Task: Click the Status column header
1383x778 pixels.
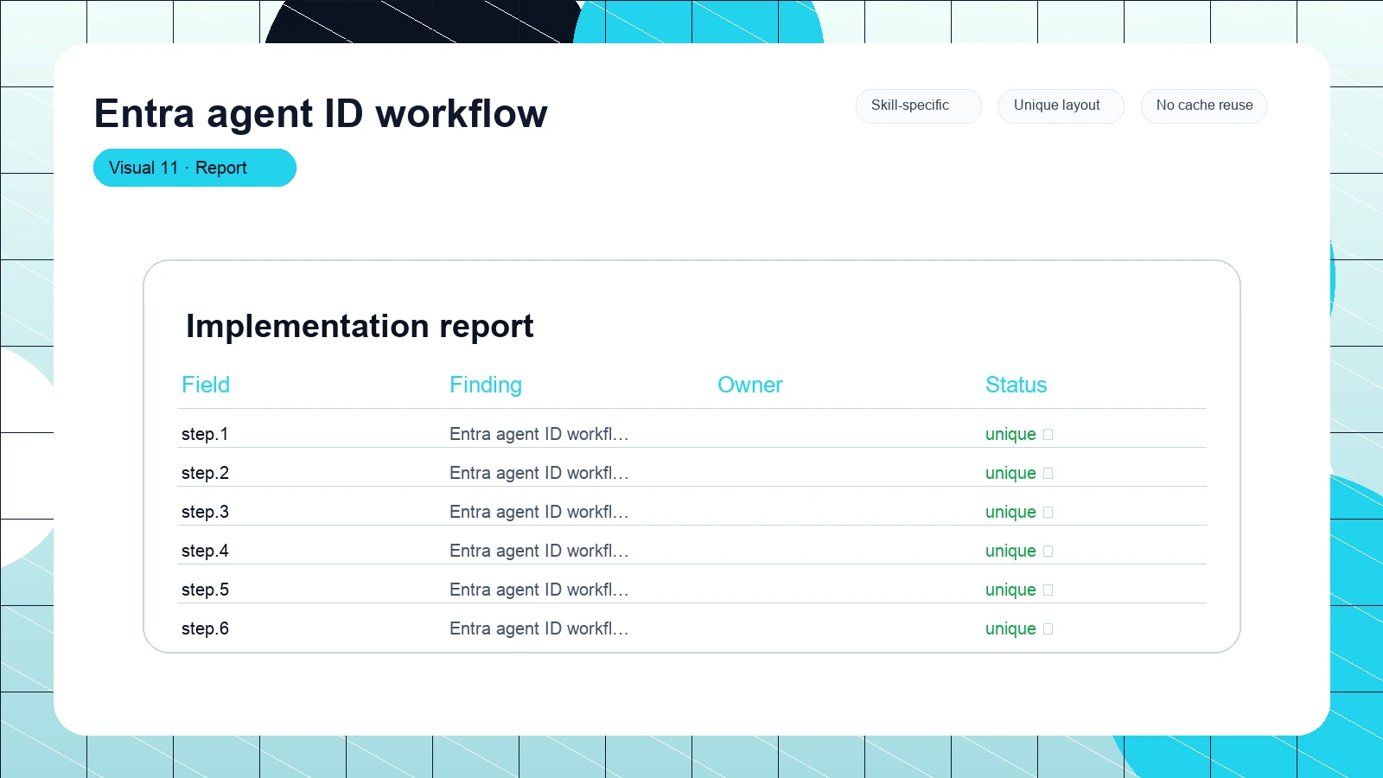Action: 1017,385
